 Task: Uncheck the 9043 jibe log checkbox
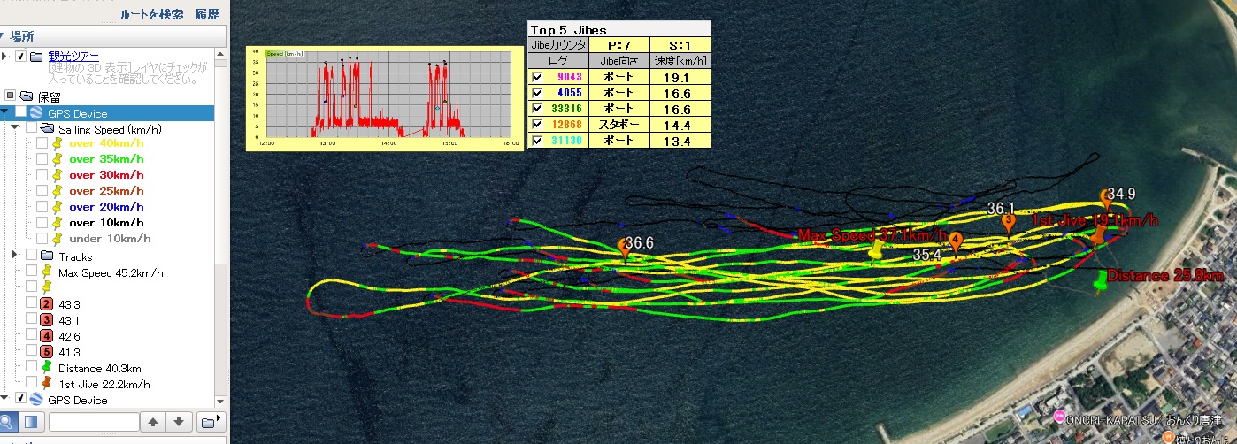pos(536,77)
